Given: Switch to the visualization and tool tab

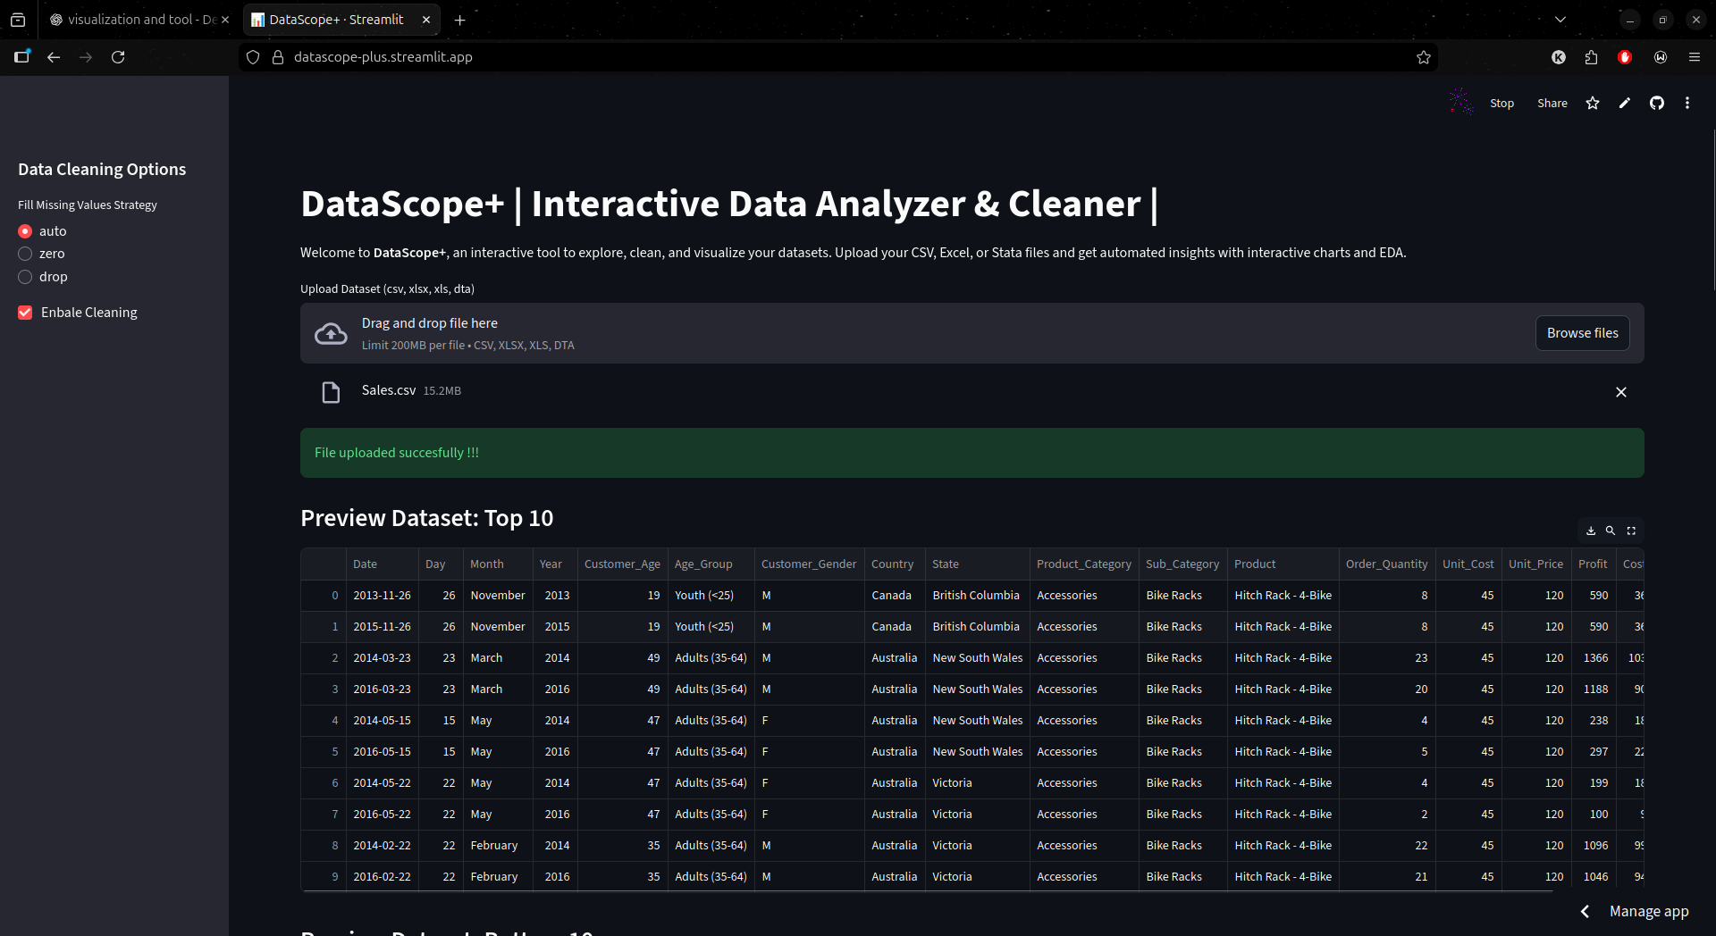Looking at the screenshot, I should coord(134,19).
